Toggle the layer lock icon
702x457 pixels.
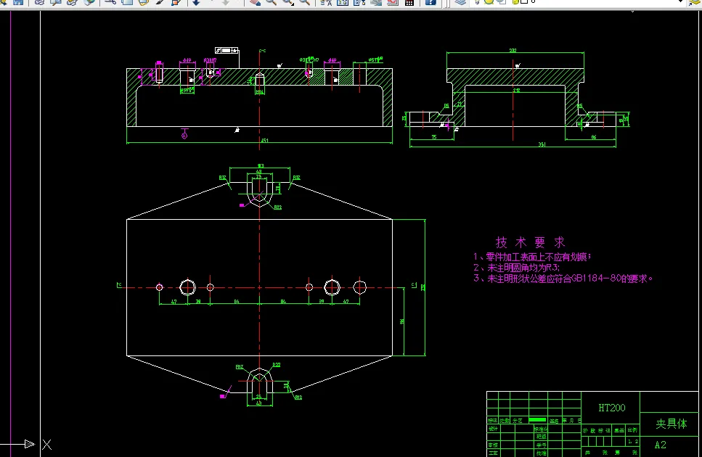pyautogui.click(x=515, y=1)
